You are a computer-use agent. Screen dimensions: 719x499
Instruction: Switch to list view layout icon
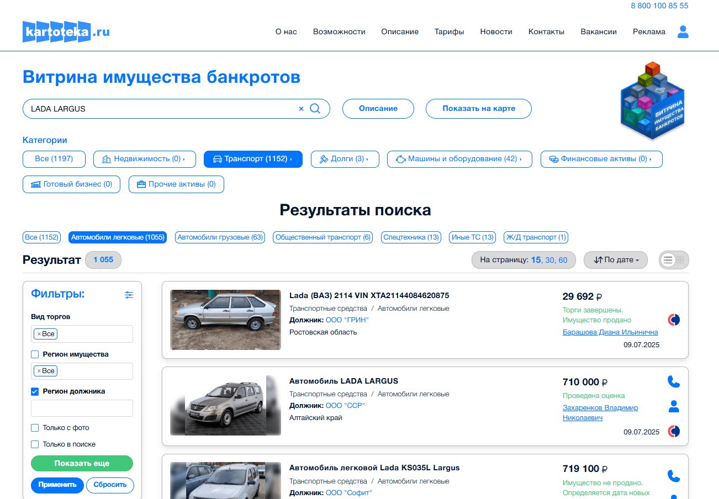(x=668, y=260)
